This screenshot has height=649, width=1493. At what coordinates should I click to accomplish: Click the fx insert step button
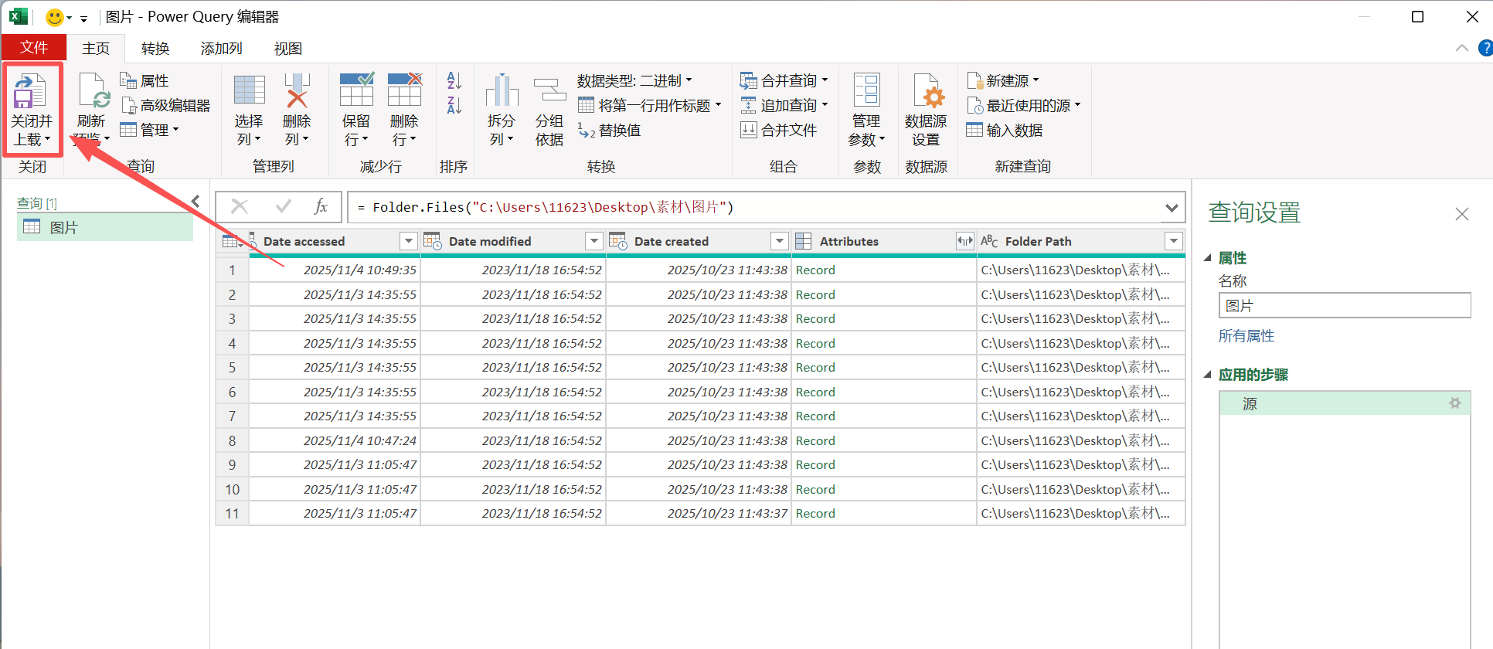click(x=321, y=206)
